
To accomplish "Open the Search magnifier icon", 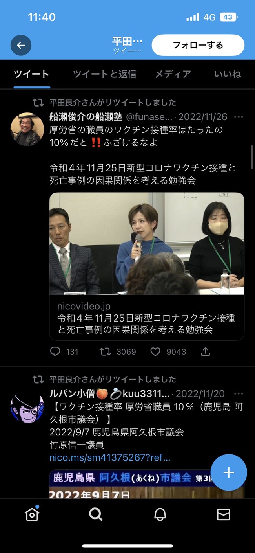I will 96,514.
